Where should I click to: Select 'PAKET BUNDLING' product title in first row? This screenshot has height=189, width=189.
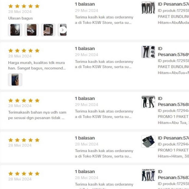[173, 17]
